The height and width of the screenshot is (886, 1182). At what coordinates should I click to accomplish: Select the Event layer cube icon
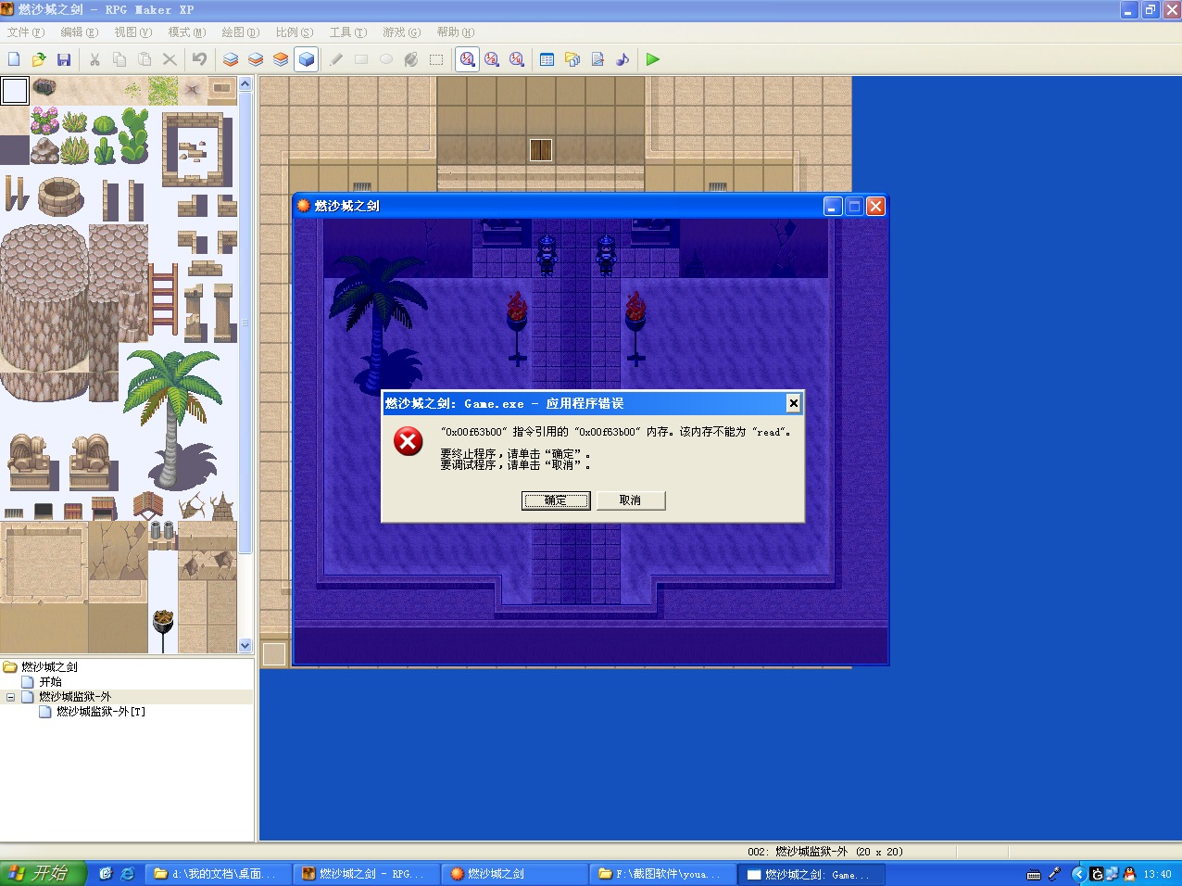307,59
